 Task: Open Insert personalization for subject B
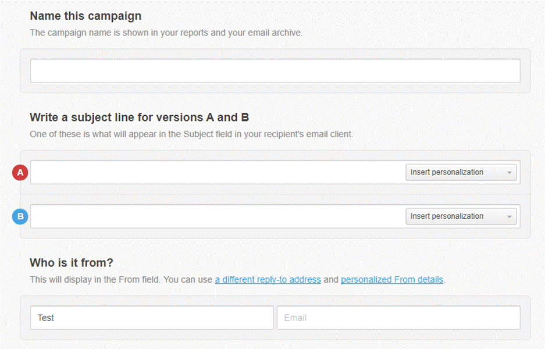pyautogui.click(x=460, y=216)
